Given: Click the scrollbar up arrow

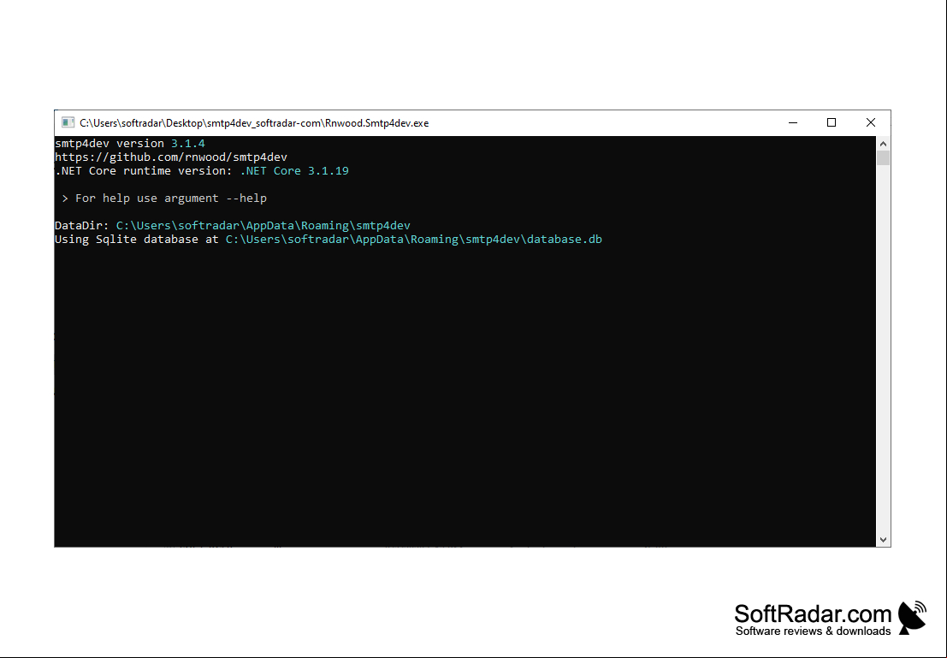Looking at the screenshot, I should coord(883,144).
